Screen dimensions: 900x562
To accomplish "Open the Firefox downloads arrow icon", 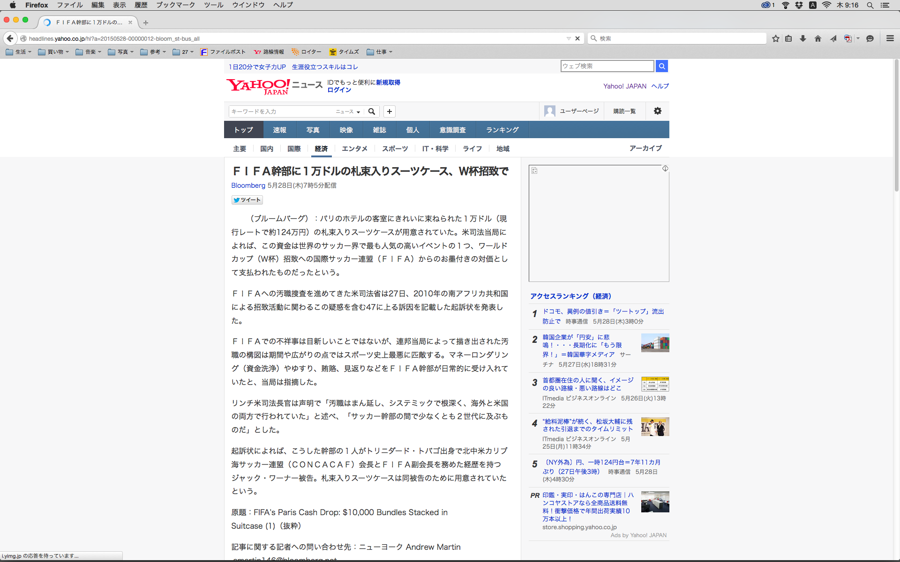I will (x=803, y=38).
